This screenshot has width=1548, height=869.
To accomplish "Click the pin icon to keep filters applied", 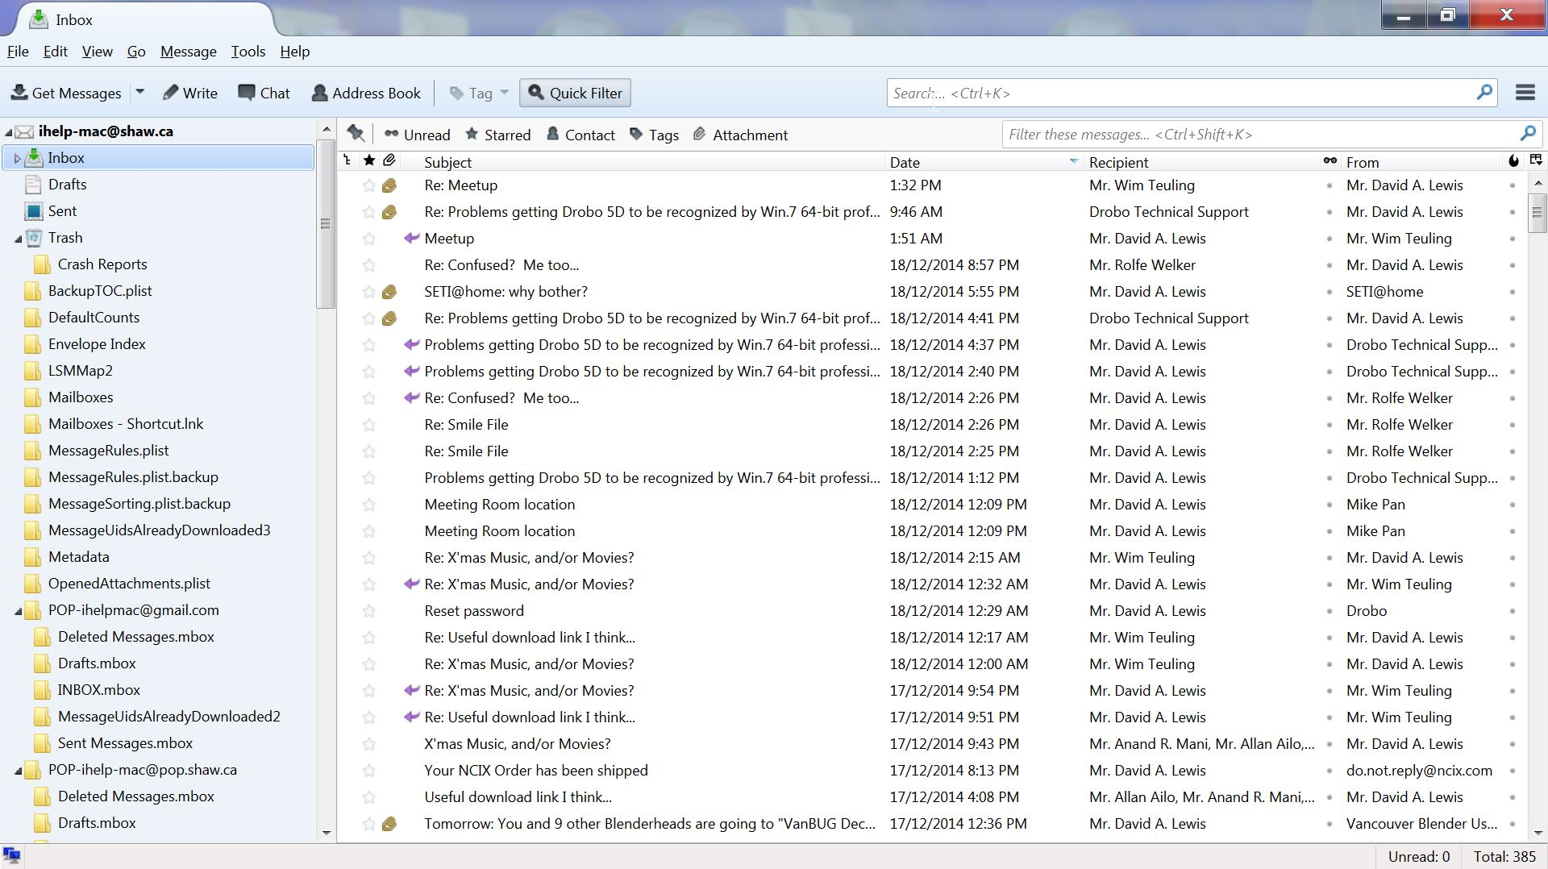I will click(x=356, y=134).
